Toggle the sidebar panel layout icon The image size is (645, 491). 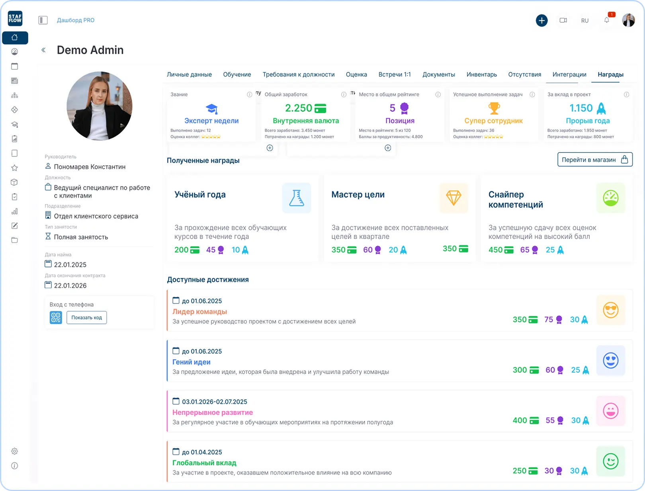click(43, 20)
